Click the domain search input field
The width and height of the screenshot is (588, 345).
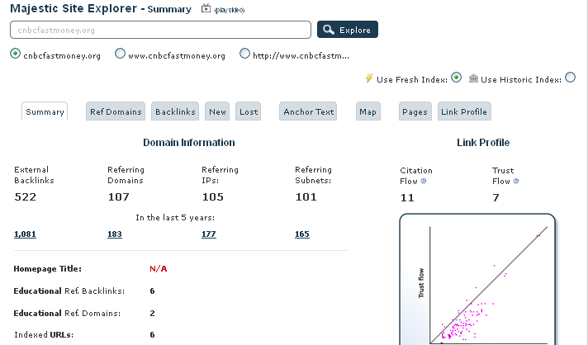click(x=160, y=30)
